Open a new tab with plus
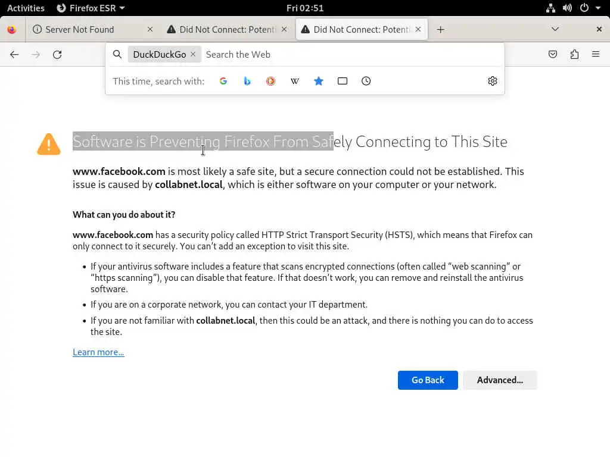The image size is (610, 457). click(x=440, y=30)
